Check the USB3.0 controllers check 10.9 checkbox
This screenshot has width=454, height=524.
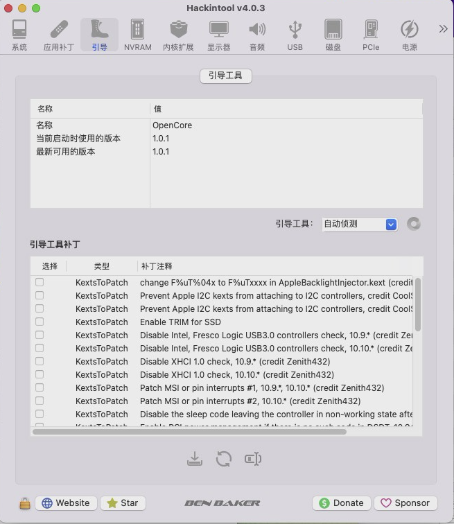pyautogui.click(x=40, y=335)
